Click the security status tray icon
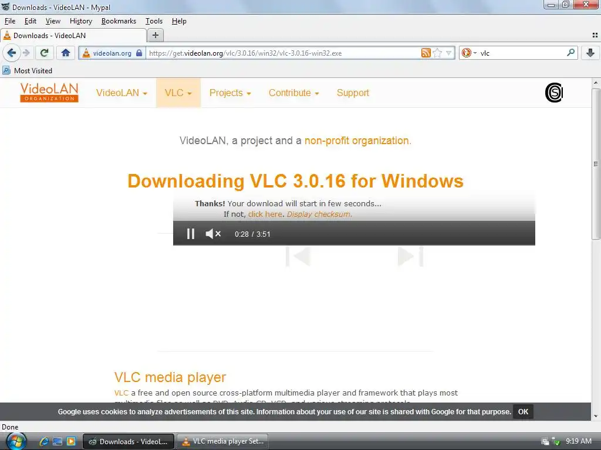This screenshot has height=450, width=601. point(556,442)
